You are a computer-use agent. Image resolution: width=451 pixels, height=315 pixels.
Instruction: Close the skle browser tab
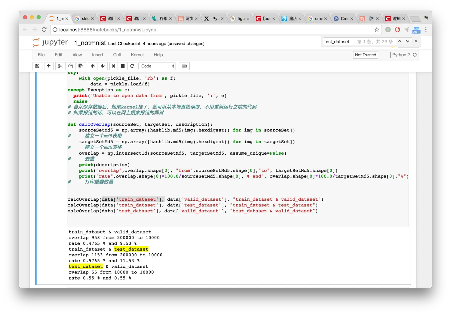[x=93, y=19]
